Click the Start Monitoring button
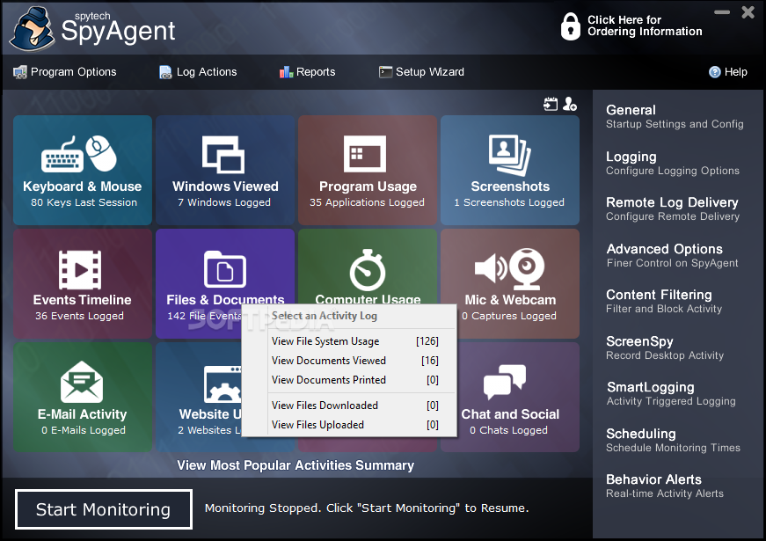 [104, 509]
